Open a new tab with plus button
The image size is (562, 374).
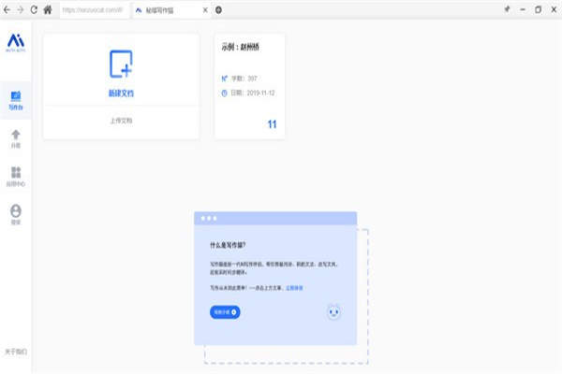(218, 9)
